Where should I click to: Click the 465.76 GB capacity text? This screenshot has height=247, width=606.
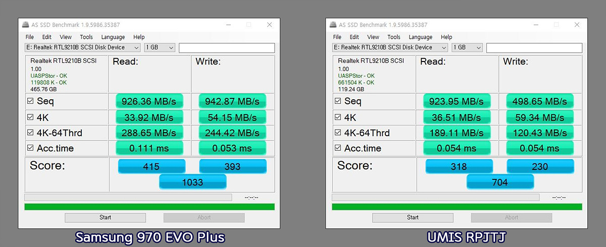click(x=43, y=89)
